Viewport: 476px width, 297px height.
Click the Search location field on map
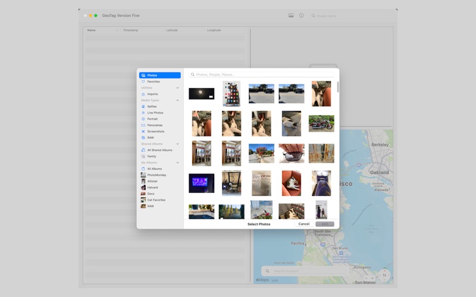[305, 271]
